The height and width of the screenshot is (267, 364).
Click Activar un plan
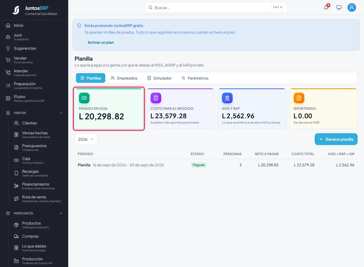click(101, 42)
